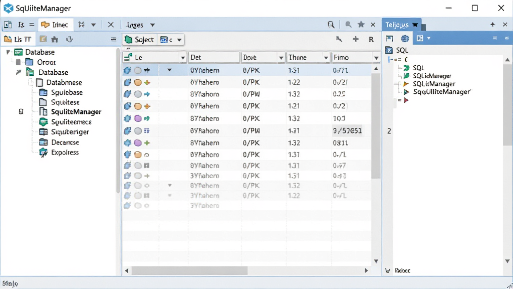The image size is (513, 289).
Task: Click the cross arrows icon after Irinec
Action: [82, 25]
